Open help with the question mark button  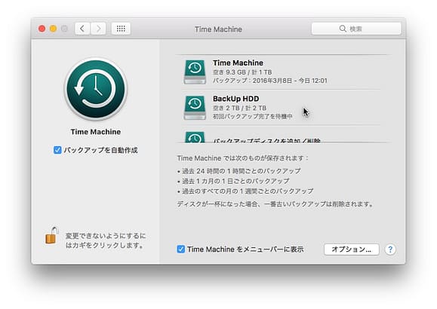click(x=390, y=249)
